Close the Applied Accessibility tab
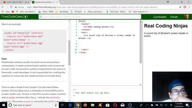 [x=57, y=2]
